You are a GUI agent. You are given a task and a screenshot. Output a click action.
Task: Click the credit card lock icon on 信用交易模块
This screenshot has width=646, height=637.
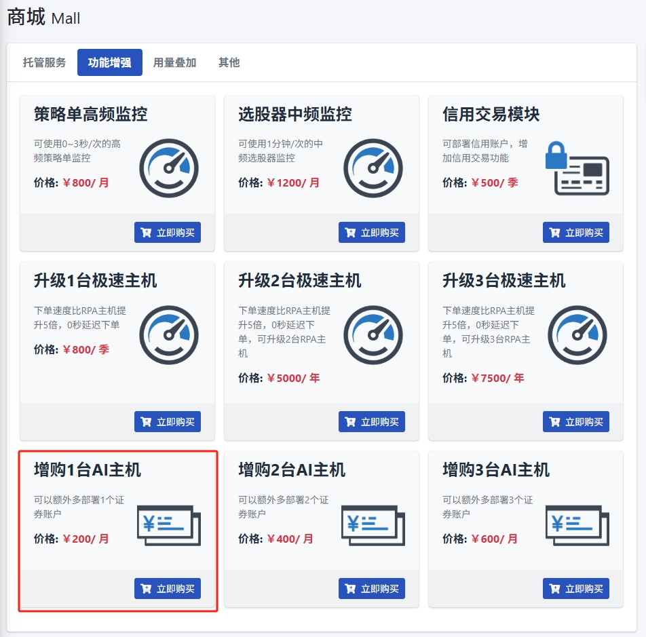point(577,168)
